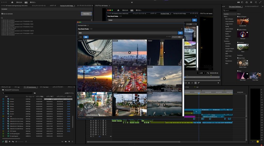Click the pencil writable-project icon in project panel

pos(3,142)
